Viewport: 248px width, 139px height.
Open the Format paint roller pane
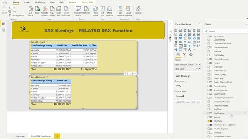pyautogui.click(x=184, y=55)
